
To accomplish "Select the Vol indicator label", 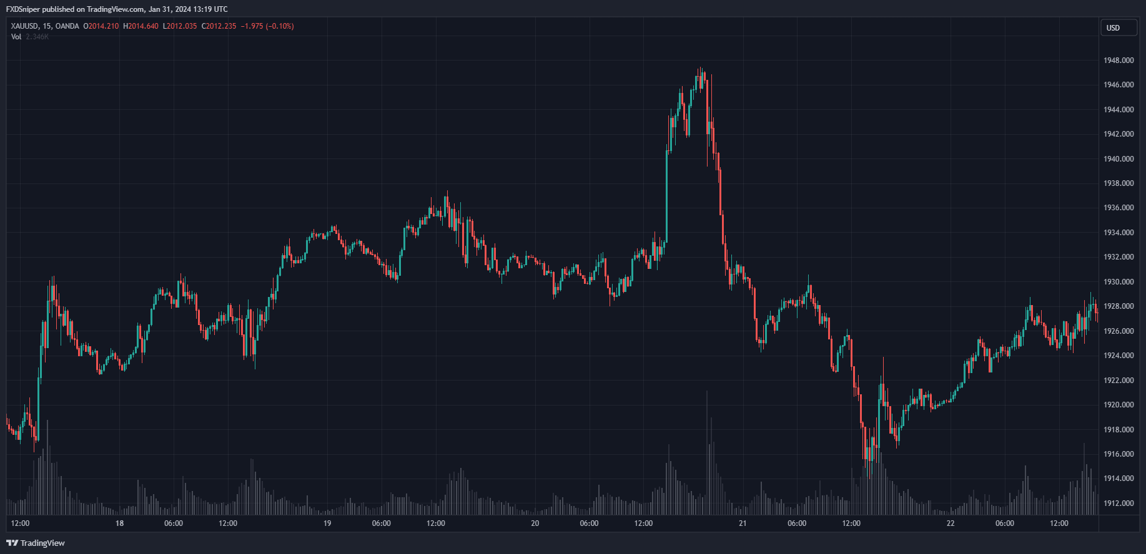I will (x=16, y=37).
